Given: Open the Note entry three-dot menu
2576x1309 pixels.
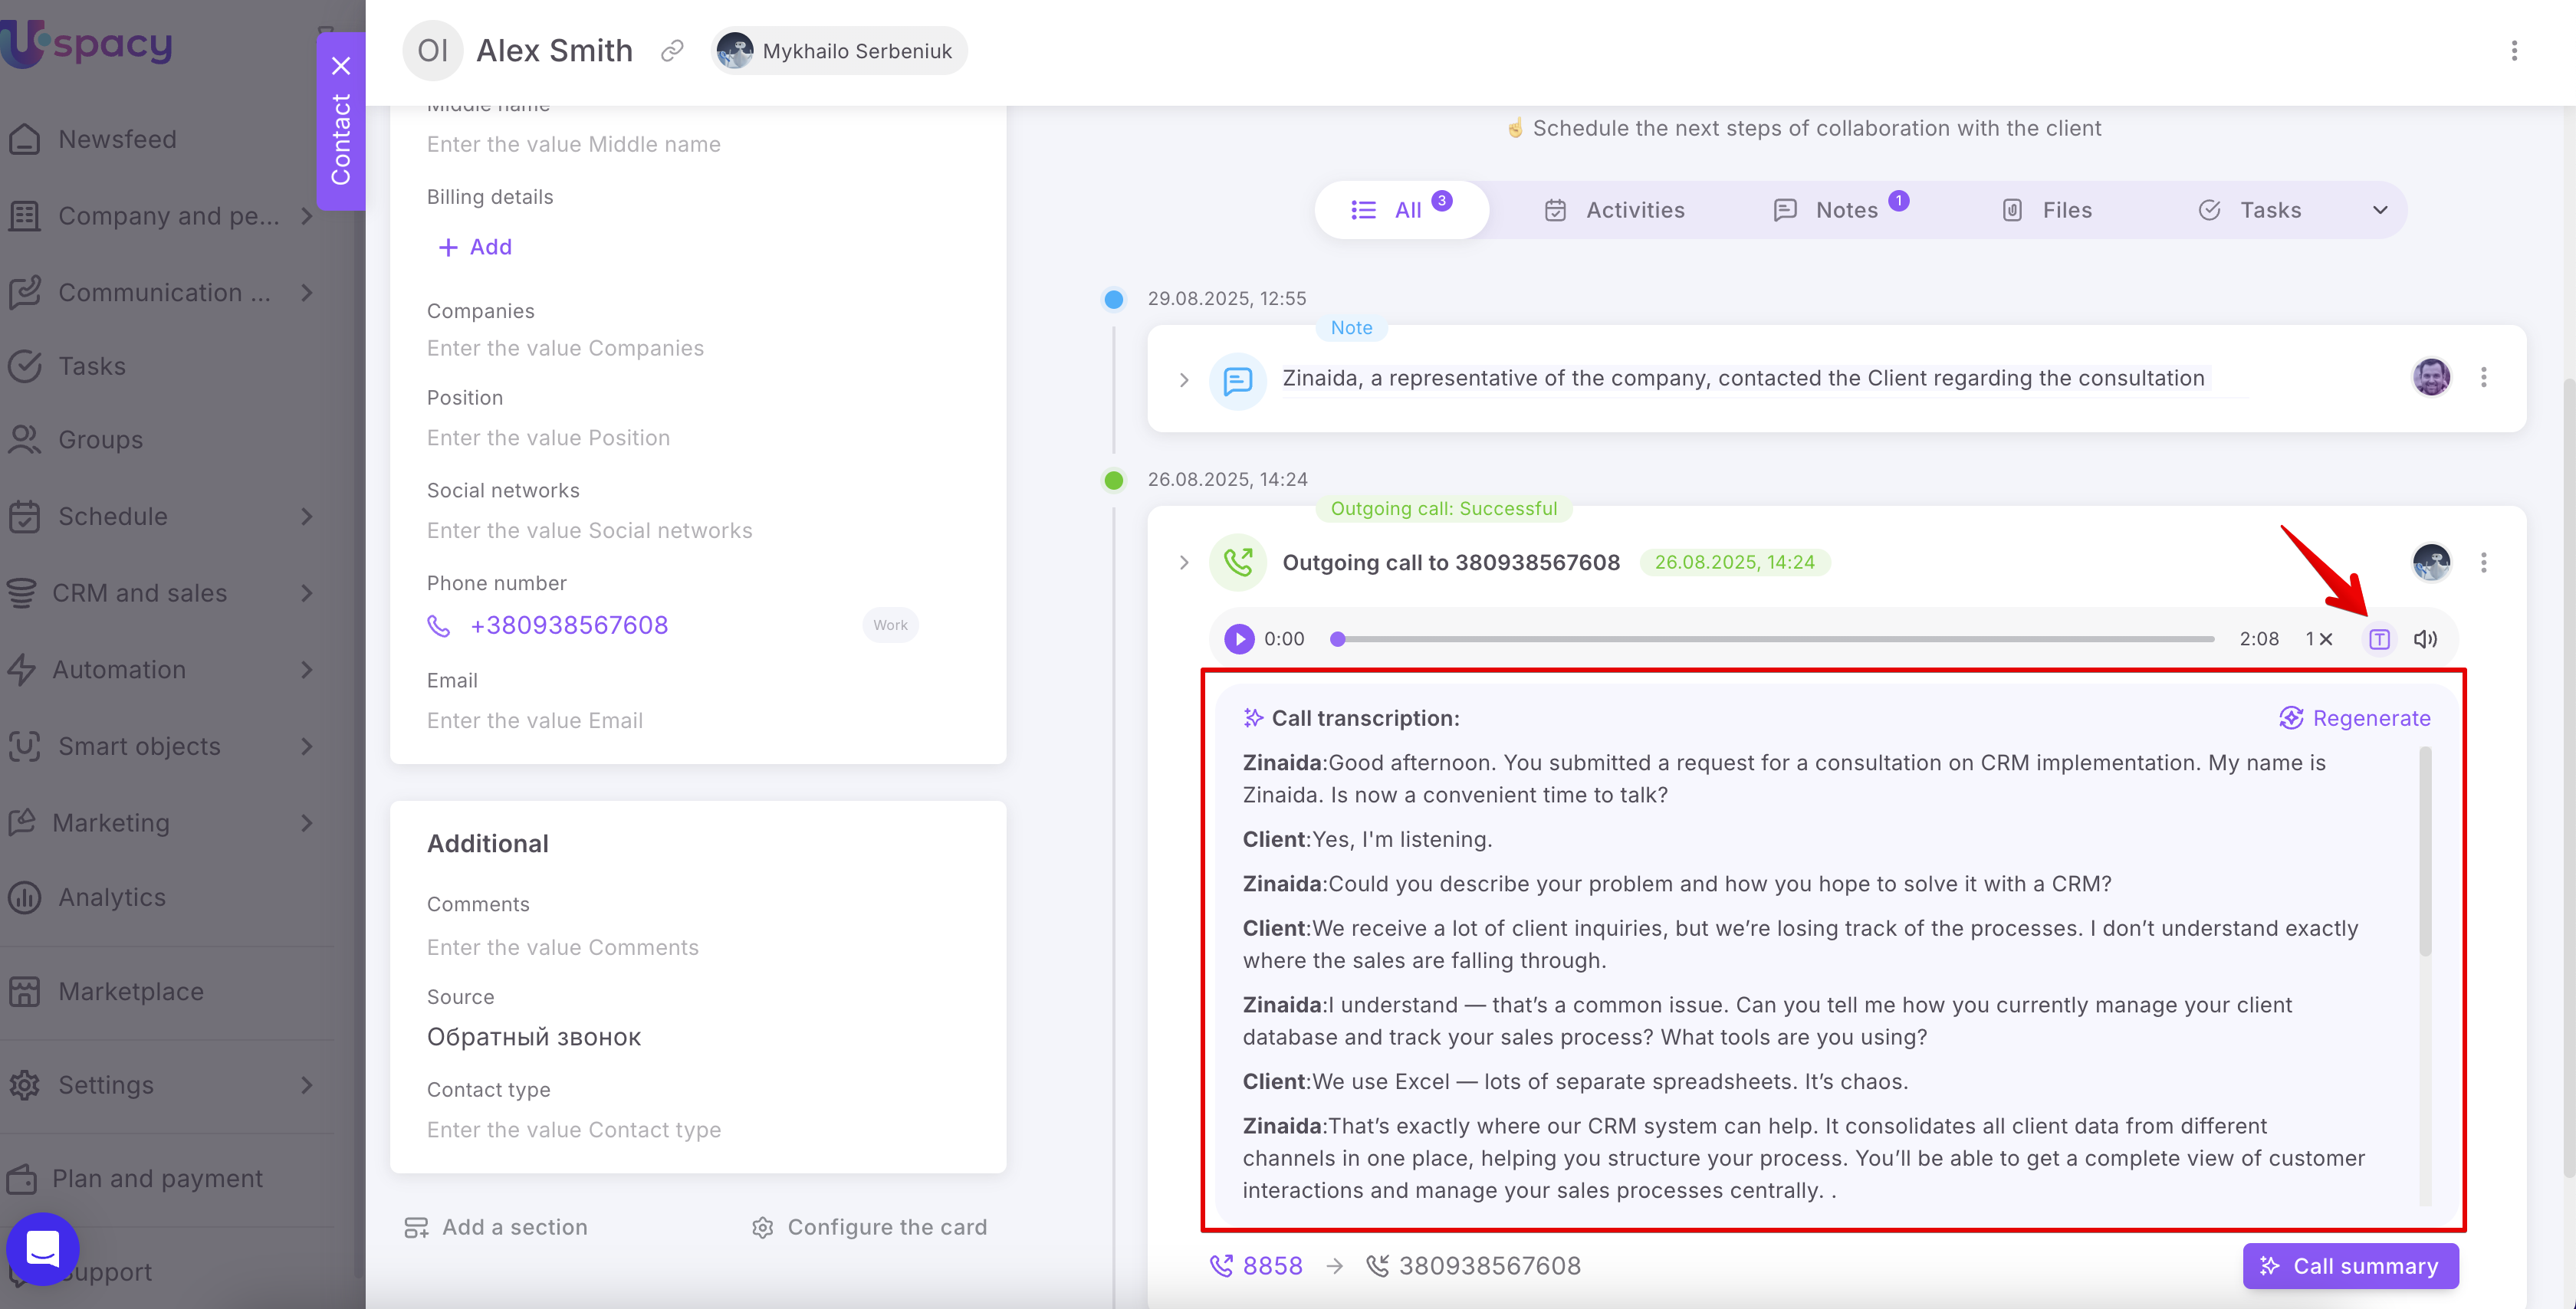Looking at the screenshot, I should click(2483, 378).
